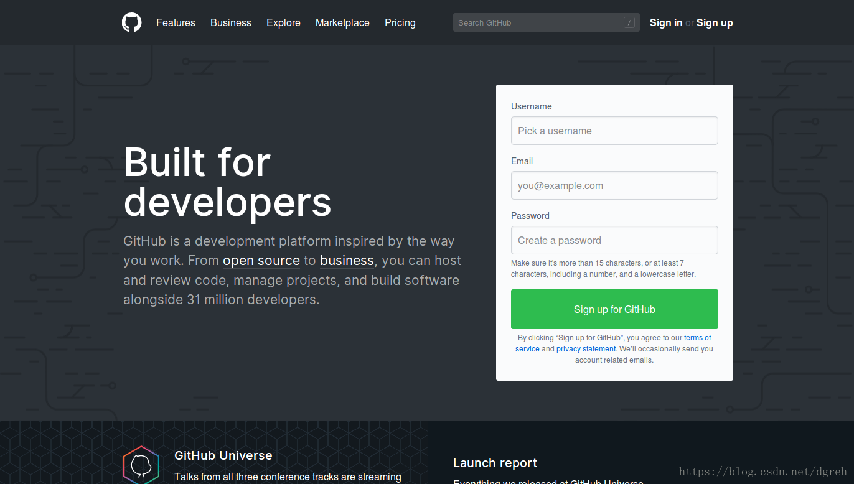Click the Launch report heading
The width and height of the screenshot is (854, 484).
pos(495,463)
